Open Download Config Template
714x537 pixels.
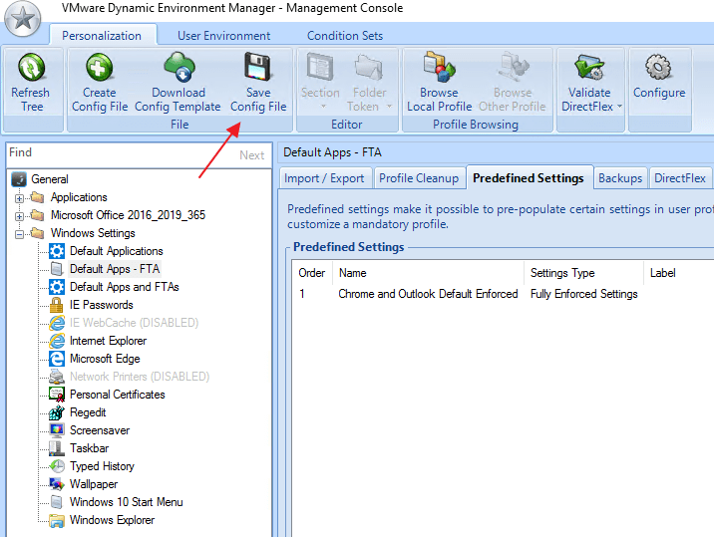tap(178, 69)
